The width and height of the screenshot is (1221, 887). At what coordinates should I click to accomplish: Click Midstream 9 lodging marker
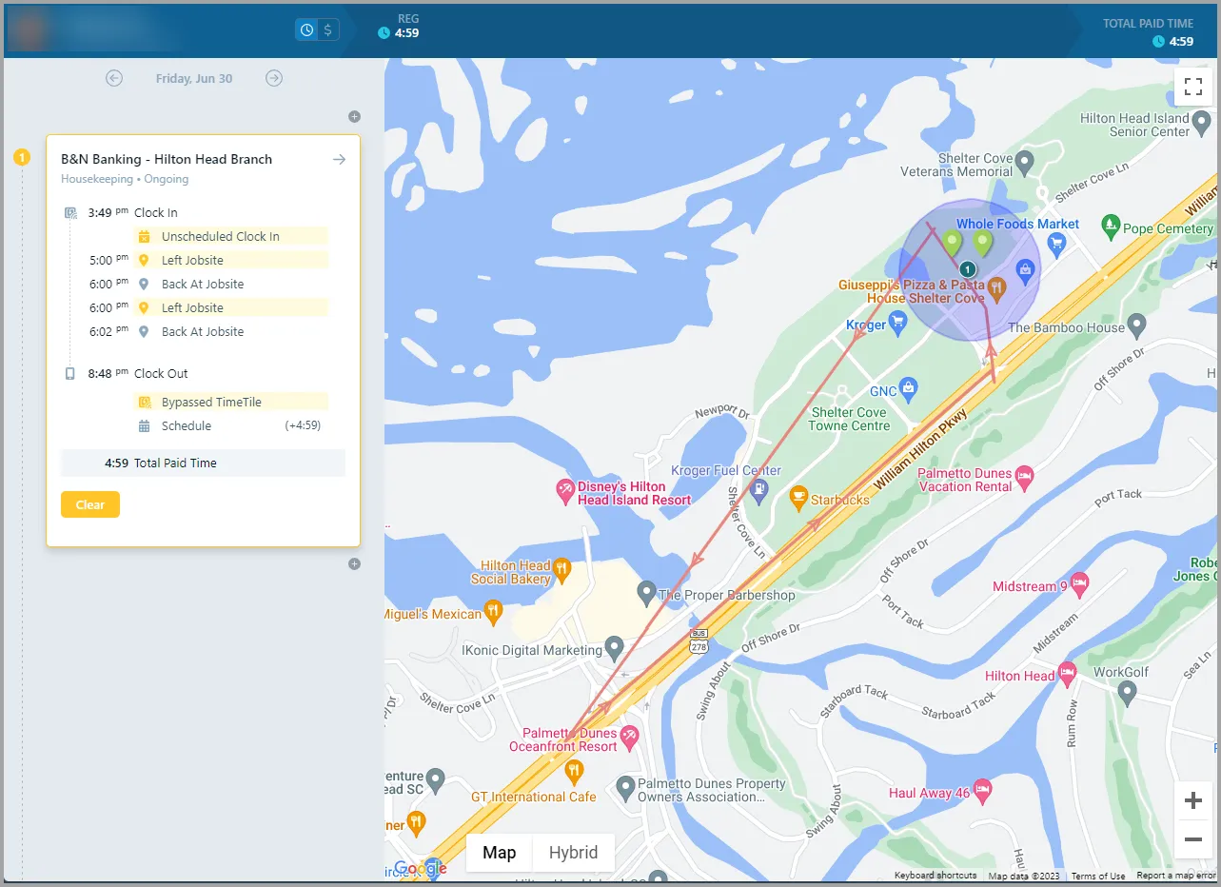[x=1079, y=584]
